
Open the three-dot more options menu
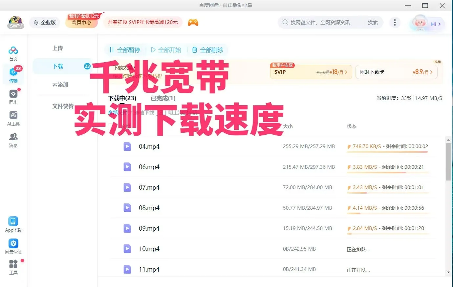[395, 22]
